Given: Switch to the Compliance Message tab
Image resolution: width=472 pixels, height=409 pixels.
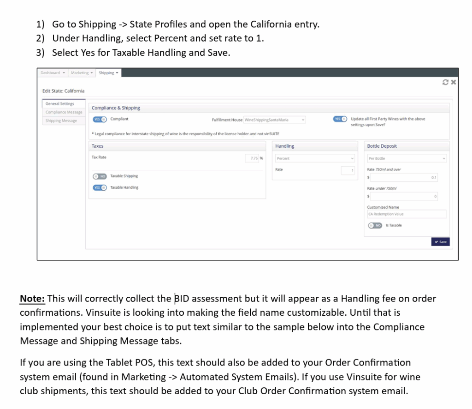Looking at the screenshot, I should [x=64, y=112].
